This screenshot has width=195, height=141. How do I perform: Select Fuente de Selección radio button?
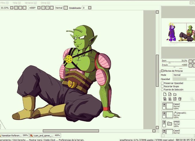(x=162, y=89)
